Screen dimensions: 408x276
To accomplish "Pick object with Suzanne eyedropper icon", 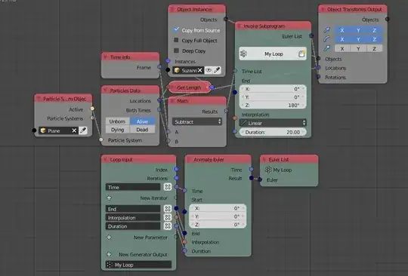I will (x=217, y=70).
